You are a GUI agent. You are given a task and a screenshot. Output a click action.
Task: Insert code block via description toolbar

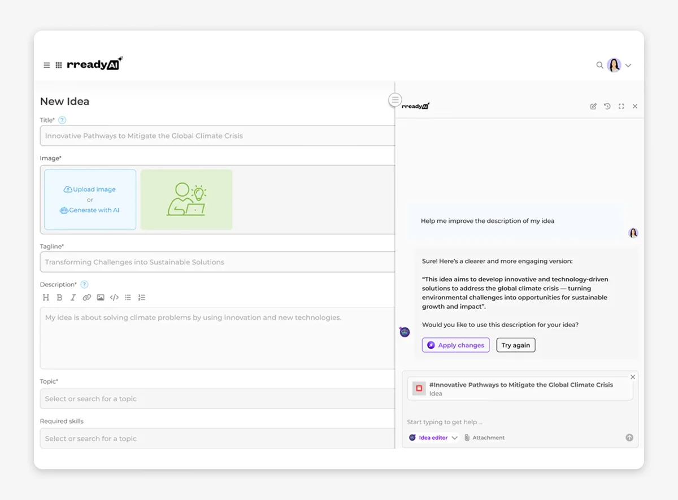click(114, 297)
